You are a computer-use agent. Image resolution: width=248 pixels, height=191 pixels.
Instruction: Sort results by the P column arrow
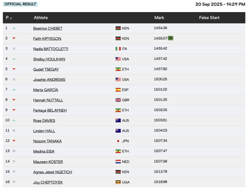tap(11, 18)
